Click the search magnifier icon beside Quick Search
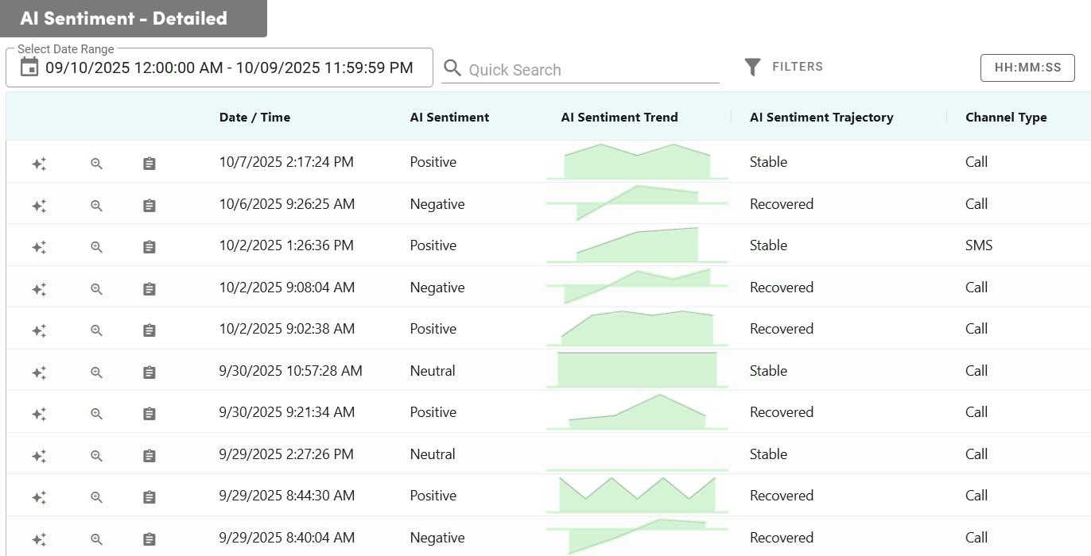 (x=452, y=68)
